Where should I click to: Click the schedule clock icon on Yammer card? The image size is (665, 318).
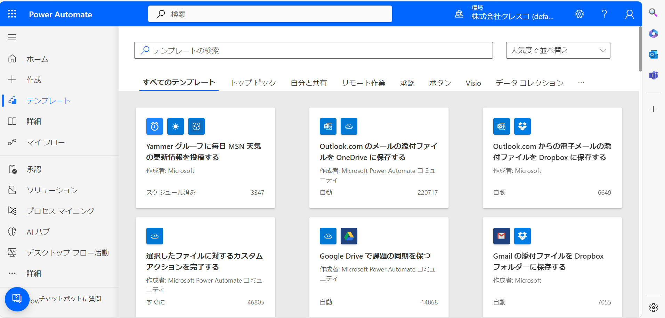pos(155,126)
